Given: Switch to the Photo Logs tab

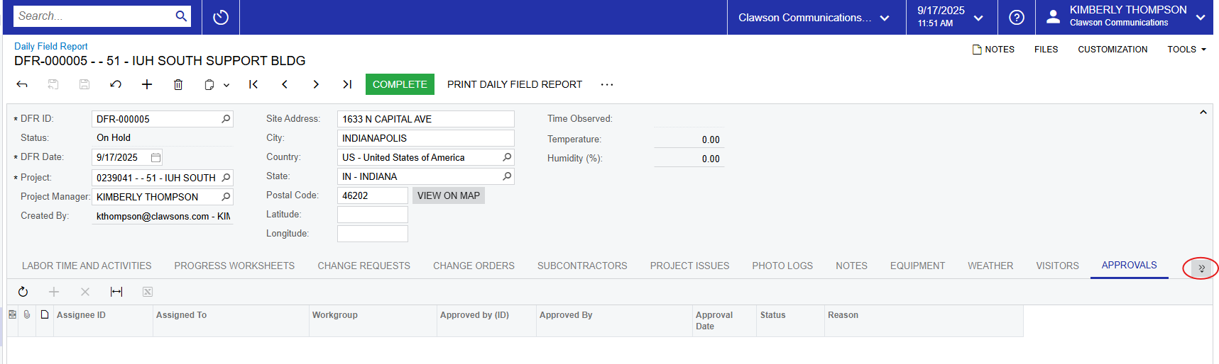Looking at the screenshot, I should click(x=782, y=266).
